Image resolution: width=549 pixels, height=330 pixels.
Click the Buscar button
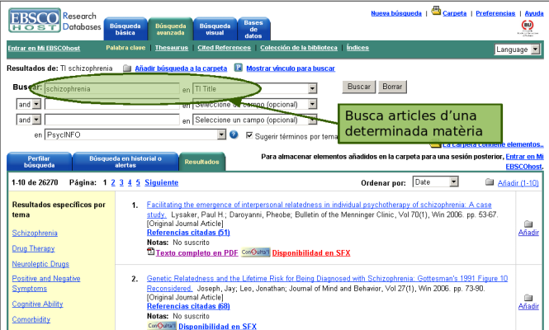[359, 87]
